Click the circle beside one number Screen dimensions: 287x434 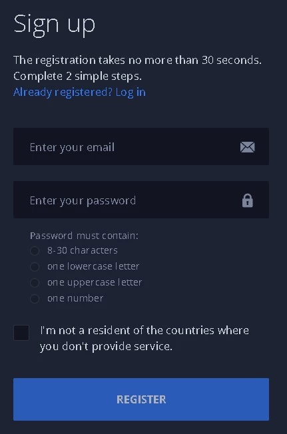pyautogui.click(x=35, y=299)
